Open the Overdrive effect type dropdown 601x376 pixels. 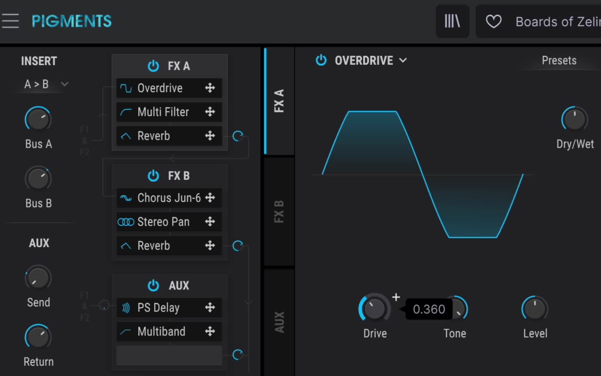[371, 61]
